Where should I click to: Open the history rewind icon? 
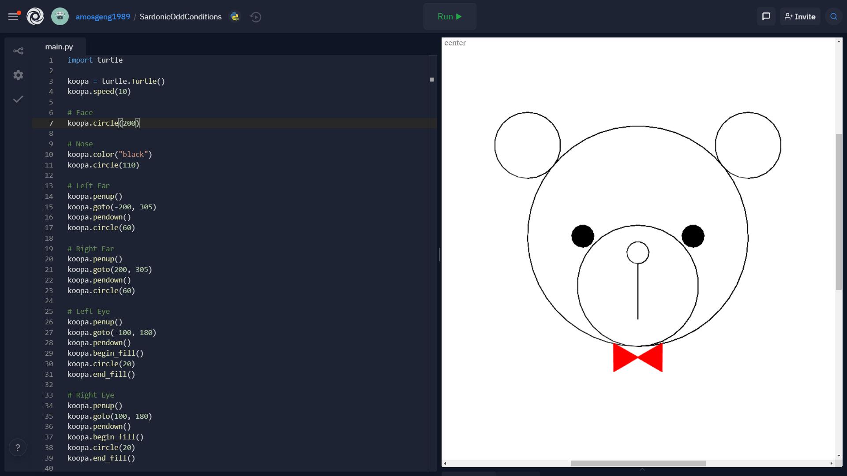pos(256,17)
